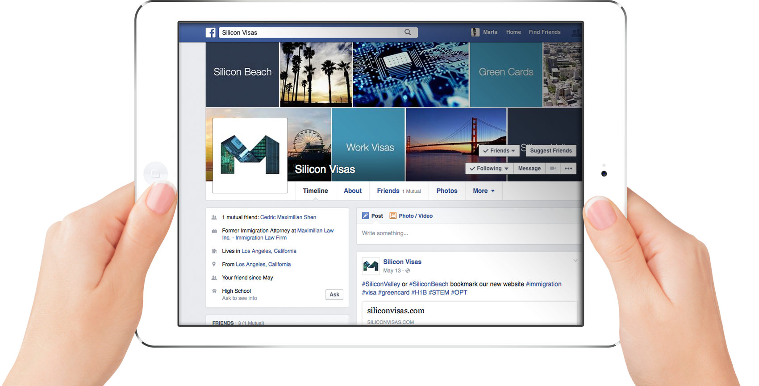Click the post's public globe icon
Image resolution: width=759 pixels, height=386 pixels.
click(x=408, y=270)
